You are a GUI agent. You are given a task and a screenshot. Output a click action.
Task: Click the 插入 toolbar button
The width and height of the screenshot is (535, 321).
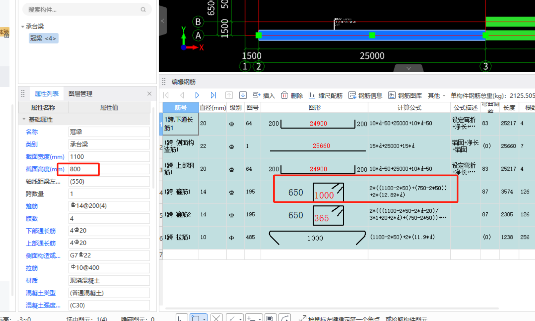point(264,95)
